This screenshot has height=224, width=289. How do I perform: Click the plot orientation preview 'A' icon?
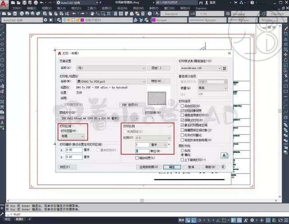(x=224, y=155)
